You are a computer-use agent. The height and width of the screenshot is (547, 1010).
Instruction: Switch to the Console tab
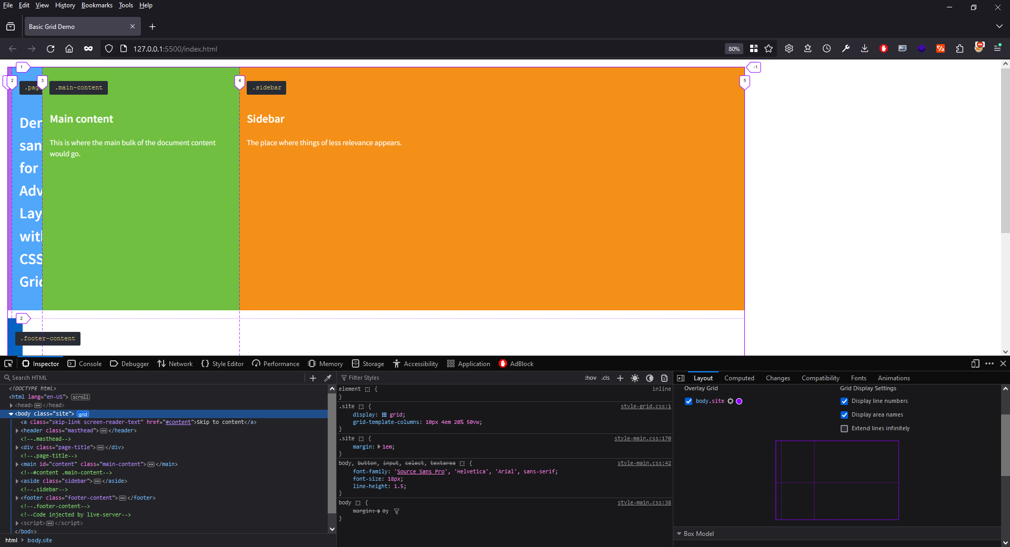point(85,363)
